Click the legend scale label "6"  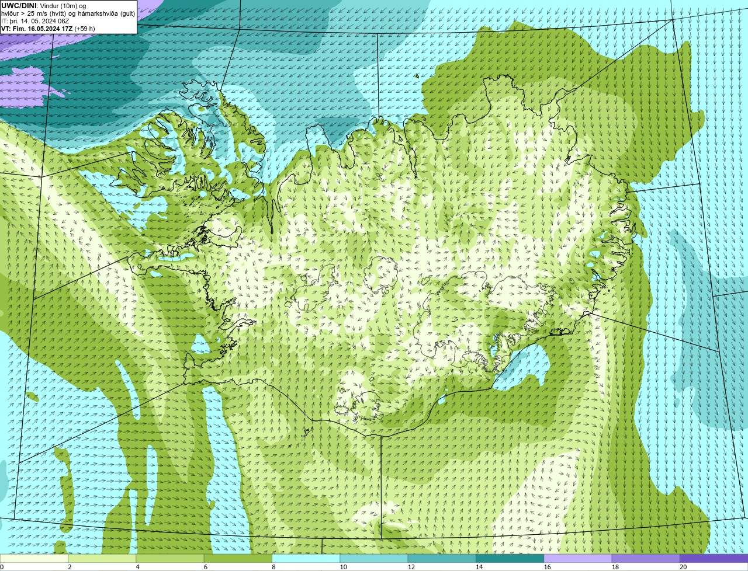click(206, 567)
